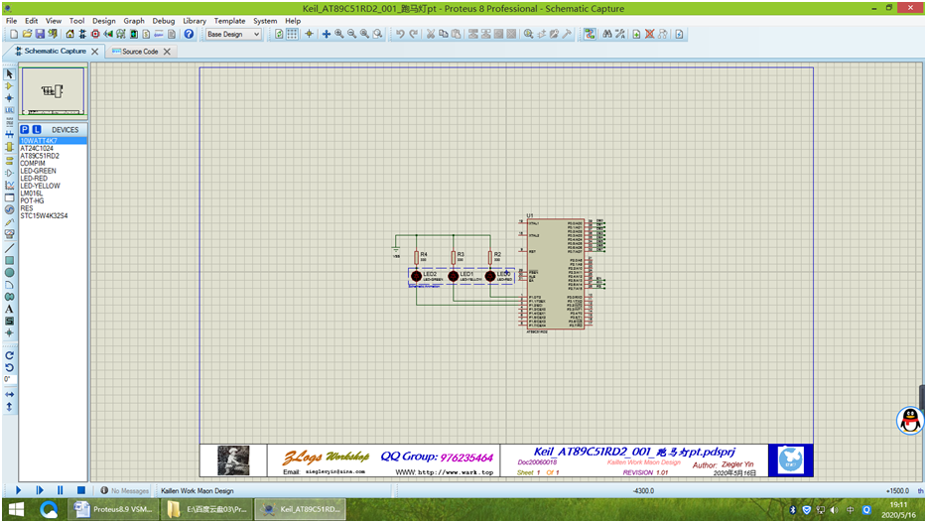This screenshot has height=523, width=927.
Task: Click the rotation angle input field
Action: (x=10, y=379)
